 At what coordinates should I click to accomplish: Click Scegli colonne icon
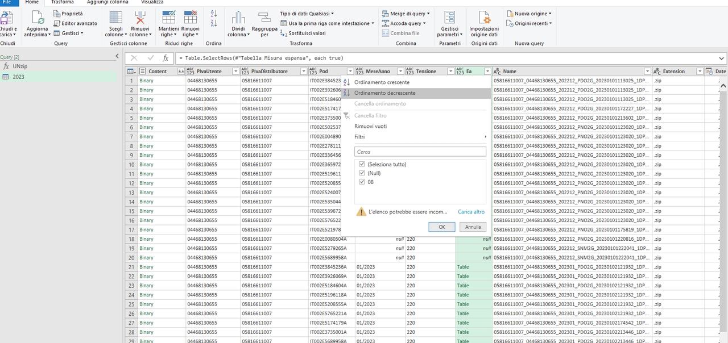[116, 17]
